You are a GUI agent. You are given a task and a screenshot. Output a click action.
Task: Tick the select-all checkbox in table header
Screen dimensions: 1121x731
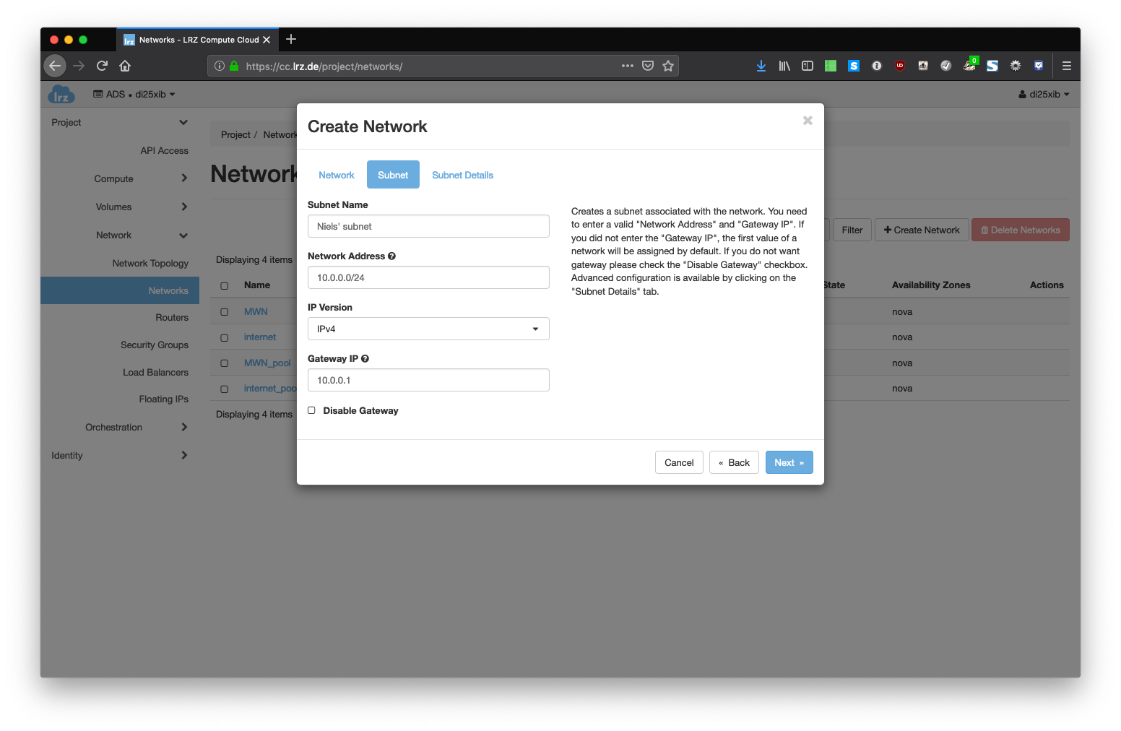click(225, 285)
